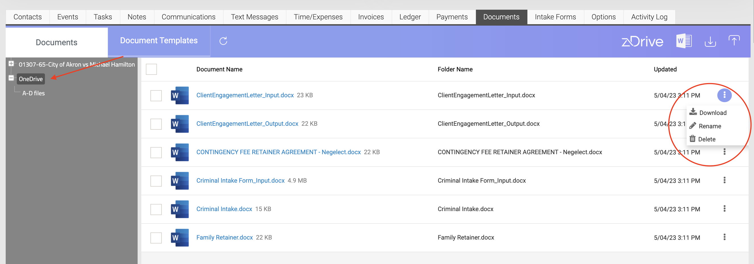This screenshot has height=264, width=754.
Task: Open three-dot menu for Criminal Intake.docx
Action: coord(724,209)
